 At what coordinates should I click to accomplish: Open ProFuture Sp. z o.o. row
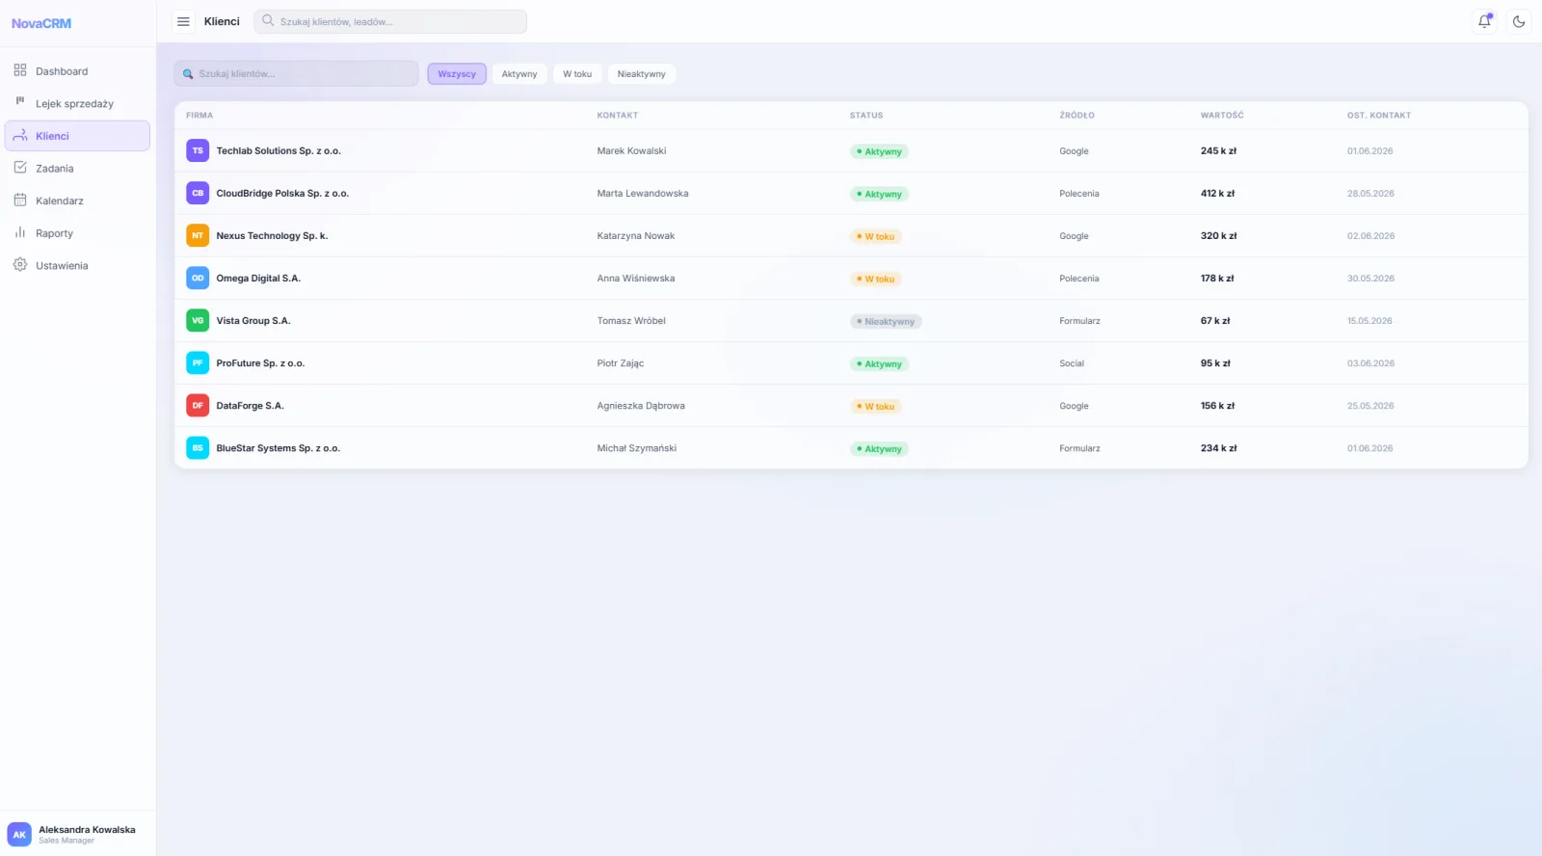(851, 363)
